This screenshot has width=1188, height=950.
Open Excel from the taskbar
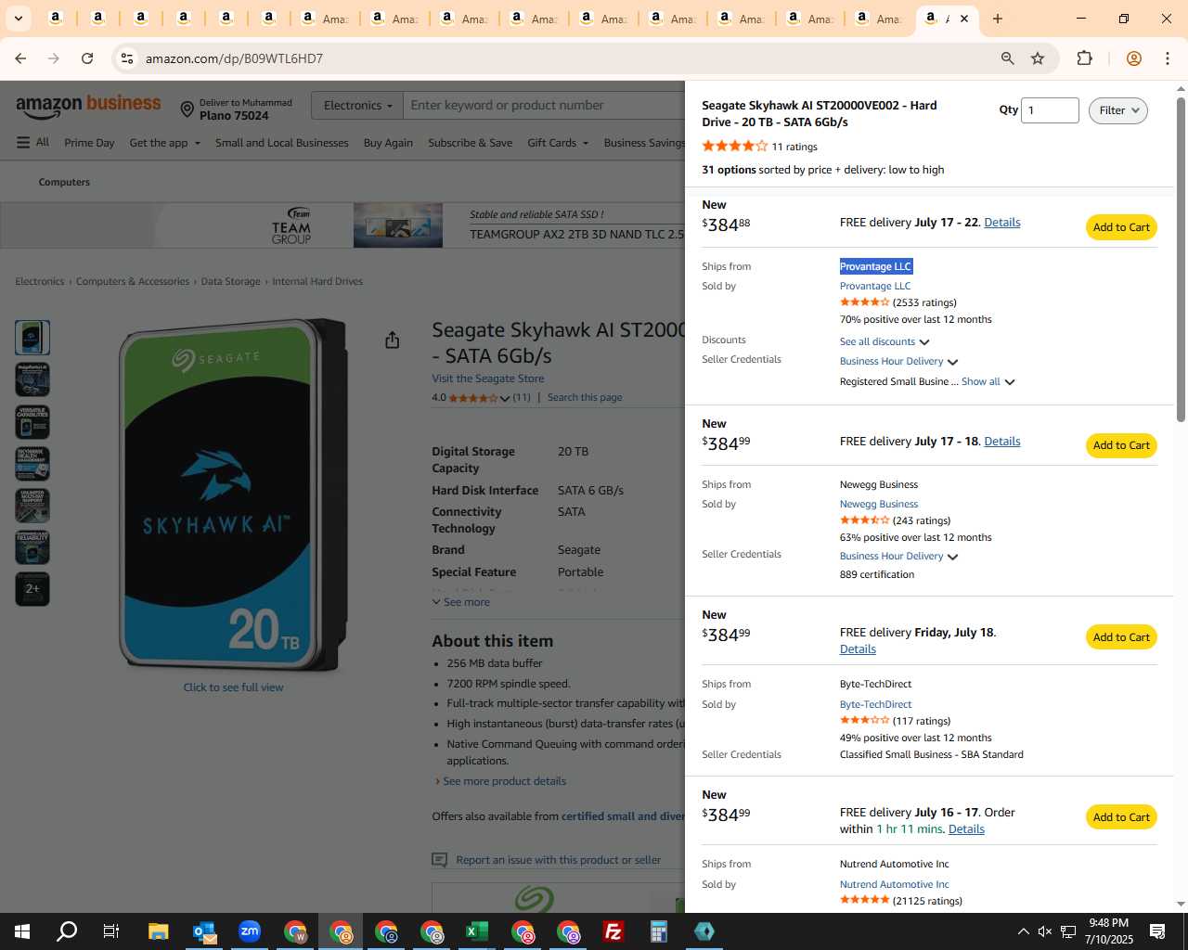point(477,931)
